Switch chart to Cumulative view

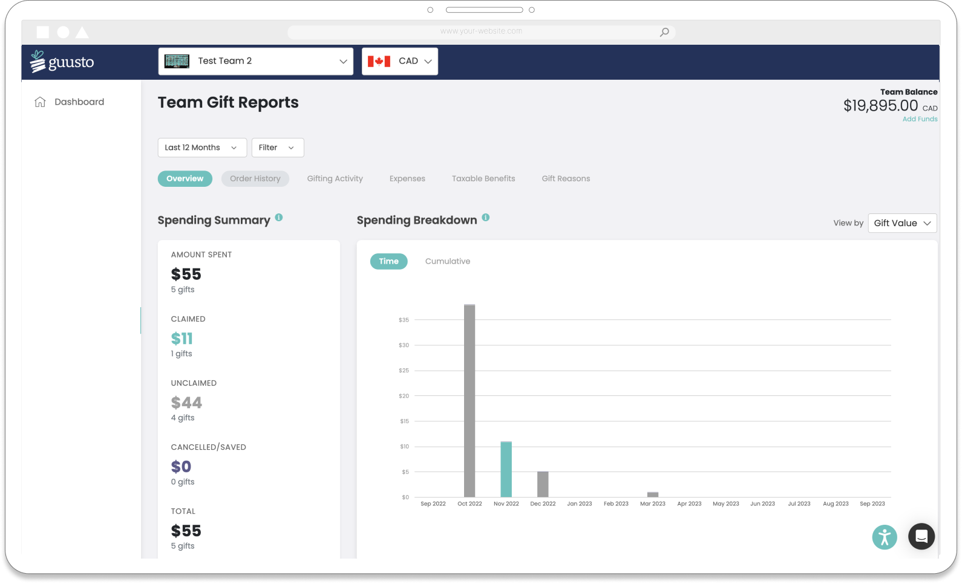(x=447, y=261)
